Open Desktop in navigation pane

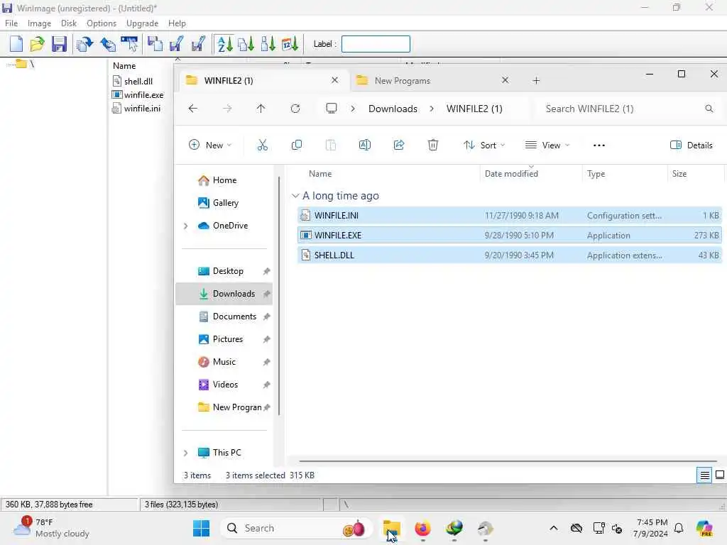(x=228, y=271)
